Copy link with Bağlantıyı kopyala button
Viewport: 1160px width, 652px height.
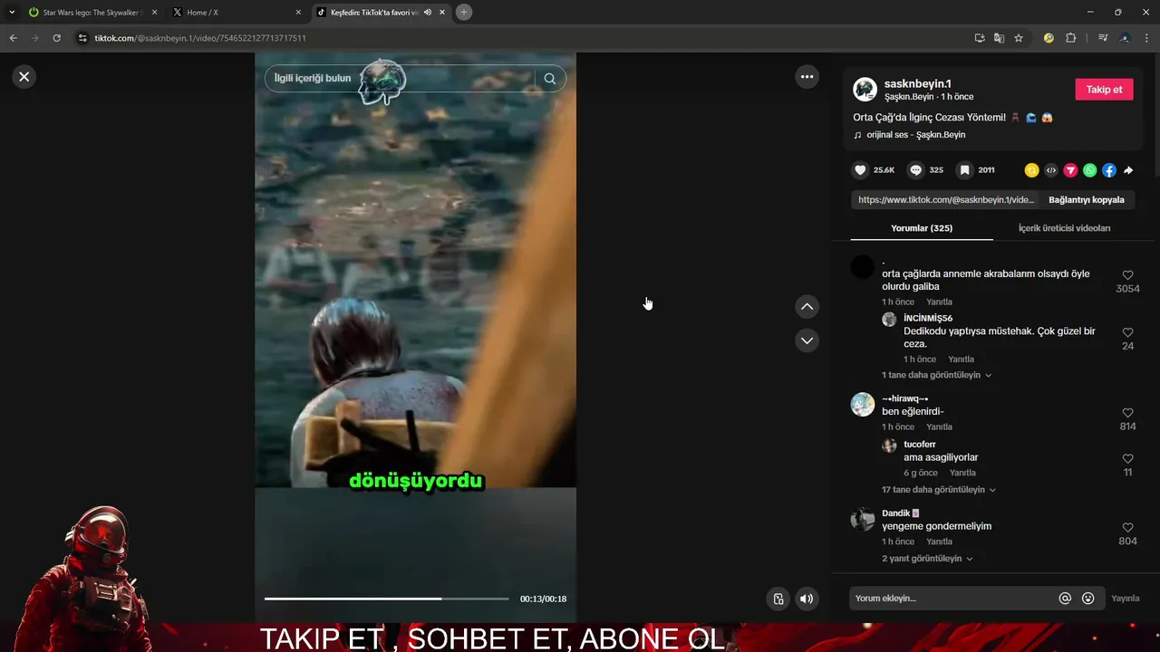1086,200
